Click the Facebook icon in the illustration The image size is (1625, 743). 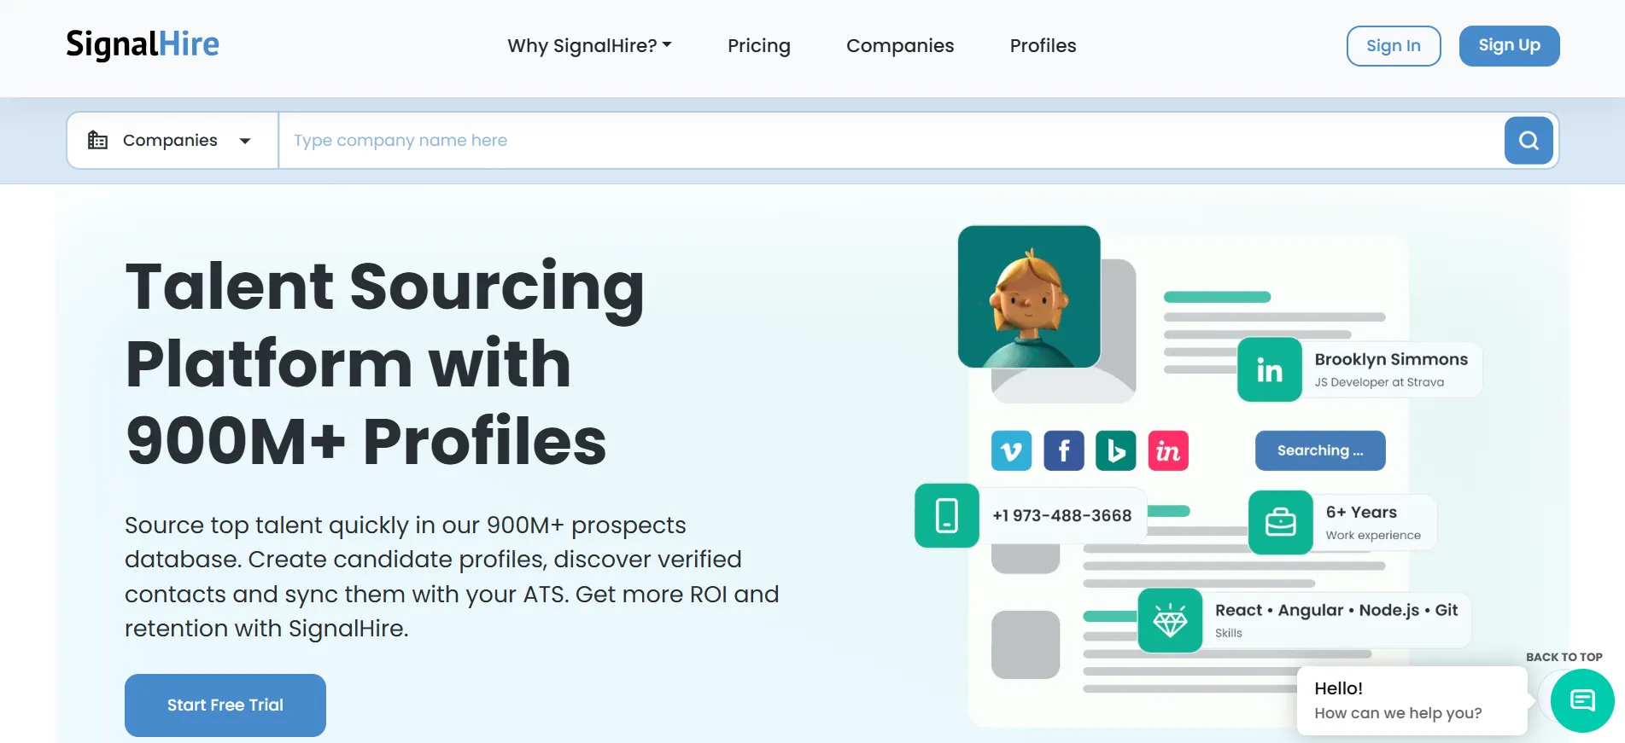click(1064, 450)
